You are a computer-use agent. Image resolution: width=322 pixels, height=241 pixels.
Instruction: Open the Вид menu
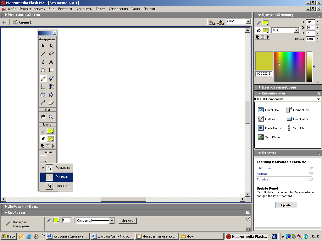51,9
